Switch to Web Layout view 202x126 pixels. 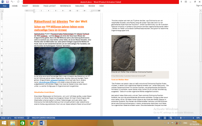pos(171,118)
